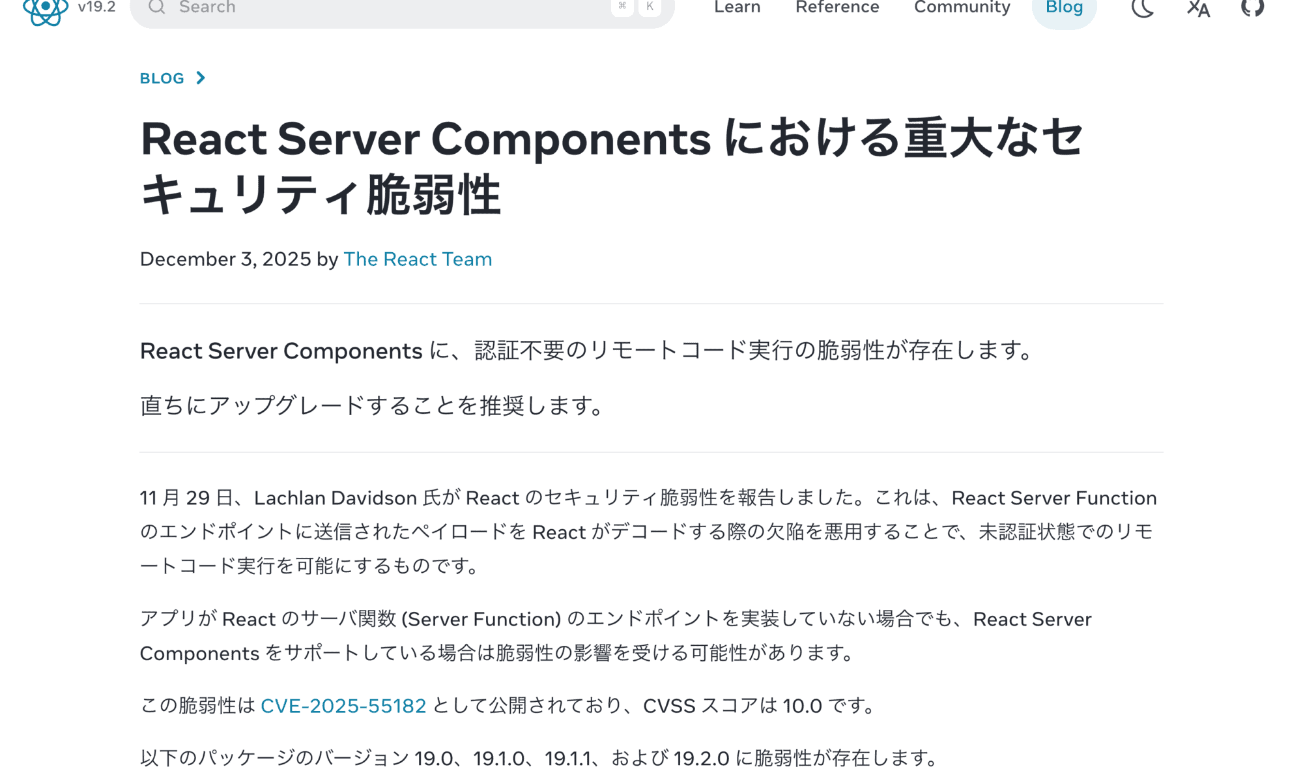Click the K shortcut key badge
The width and height of the screenshot is (1303, 782).
click(x=649, y=7)
